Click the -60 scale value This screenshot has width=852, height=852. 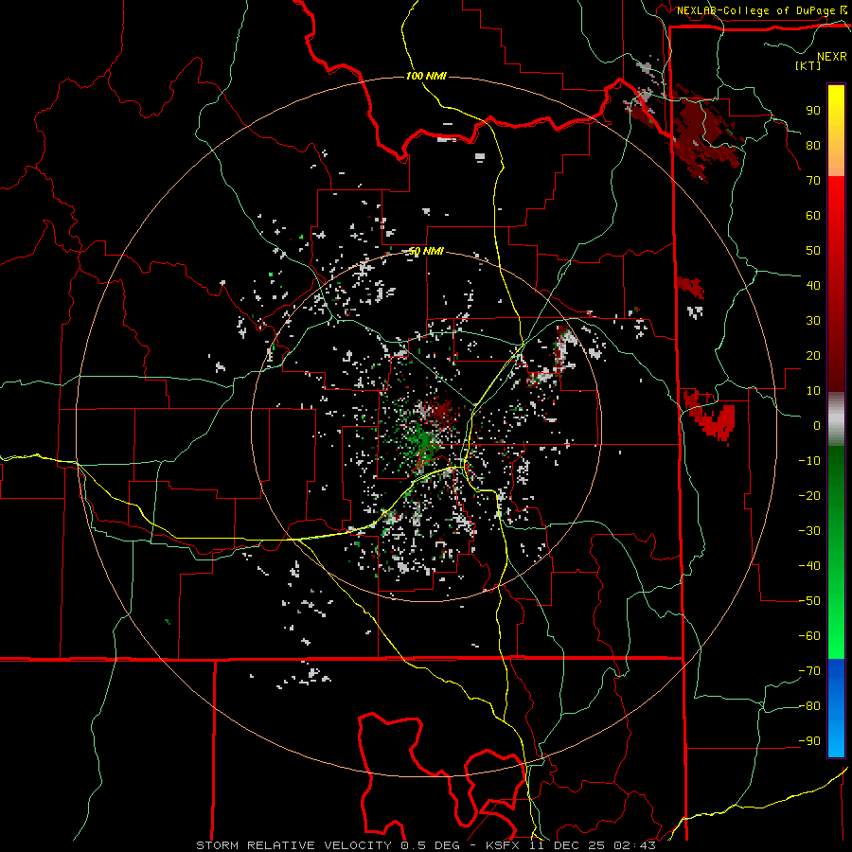(809, 636)
